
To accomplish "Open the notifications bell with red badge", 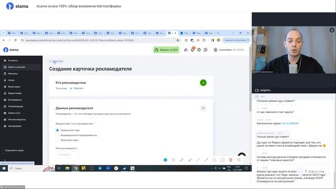I will coord(193,49).
